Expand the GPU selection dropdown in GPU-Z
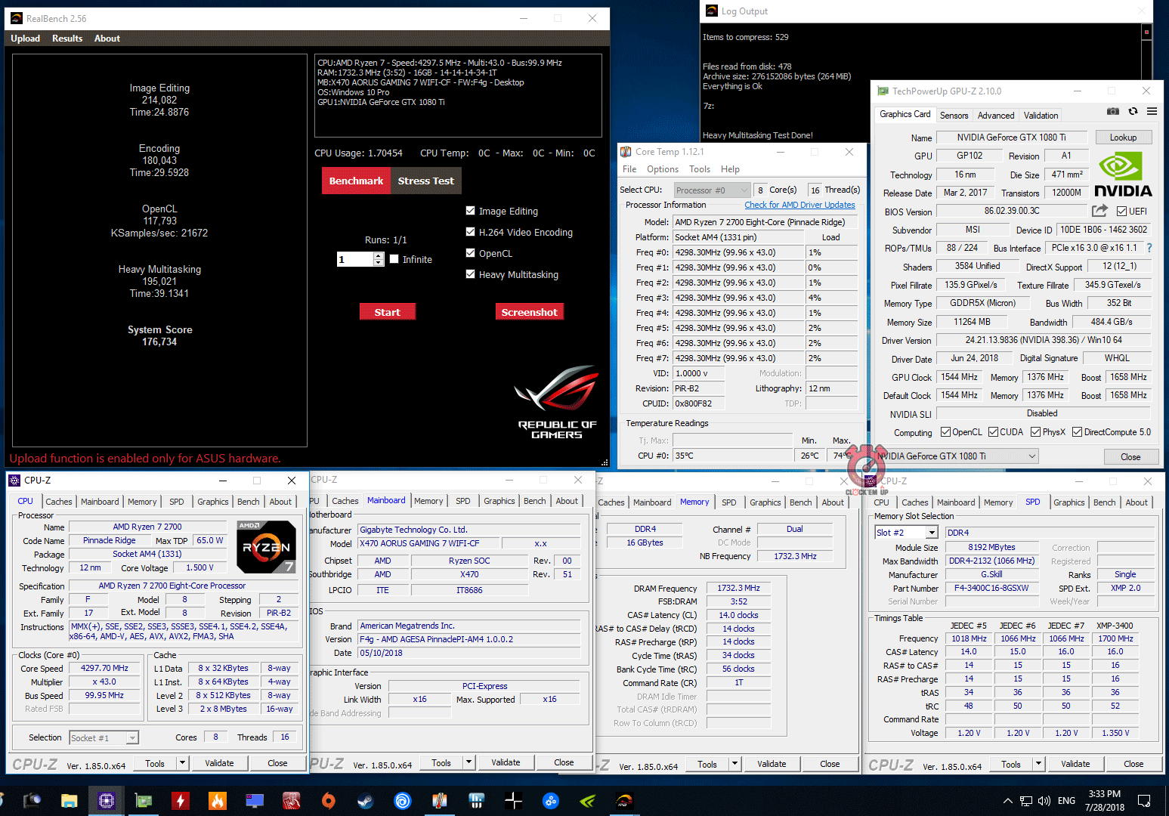The height and width of the screenshot is (816, 1169). [x=1031, y=456]
